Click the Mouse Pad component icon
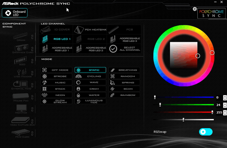This screenshot has width=227, height=148. click(21, 96)
